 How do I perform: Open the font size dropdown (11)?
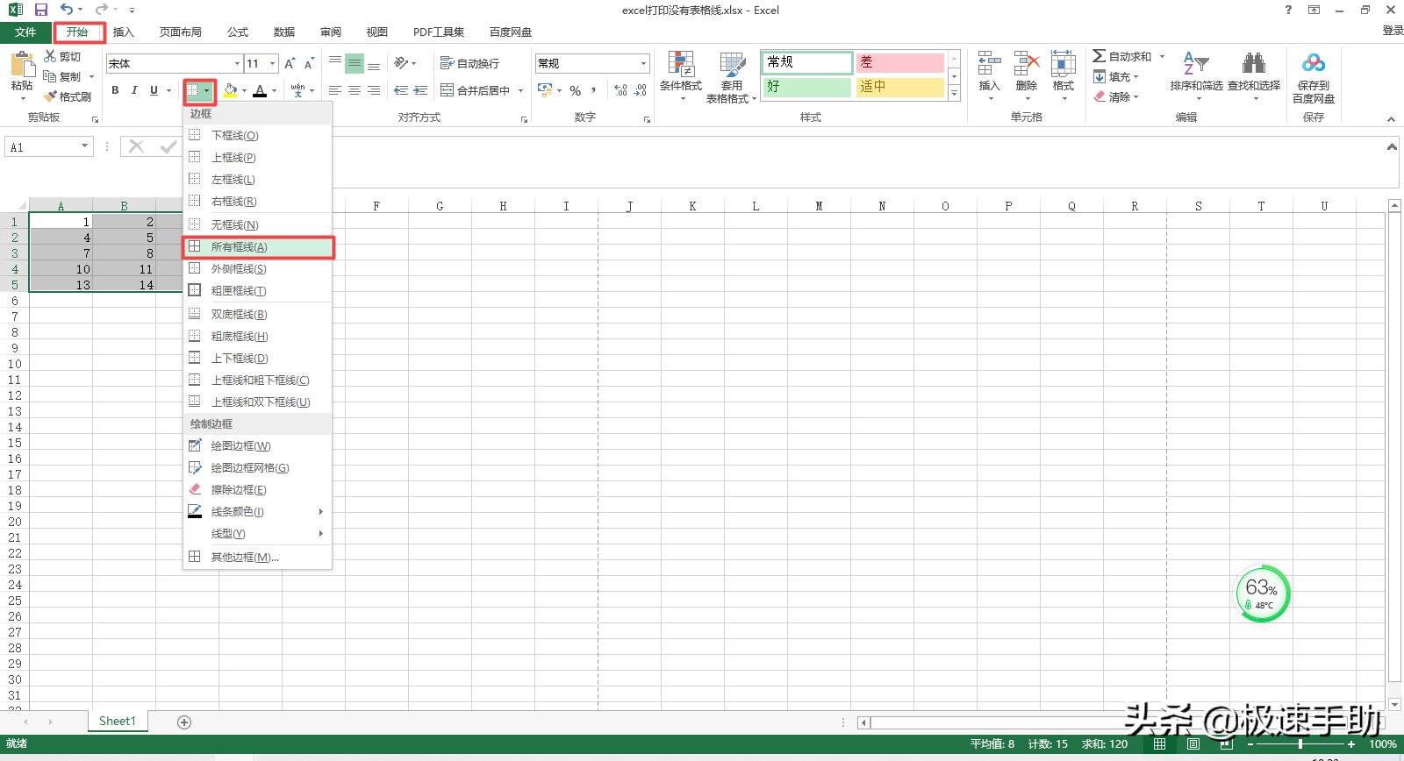point(273,63)
